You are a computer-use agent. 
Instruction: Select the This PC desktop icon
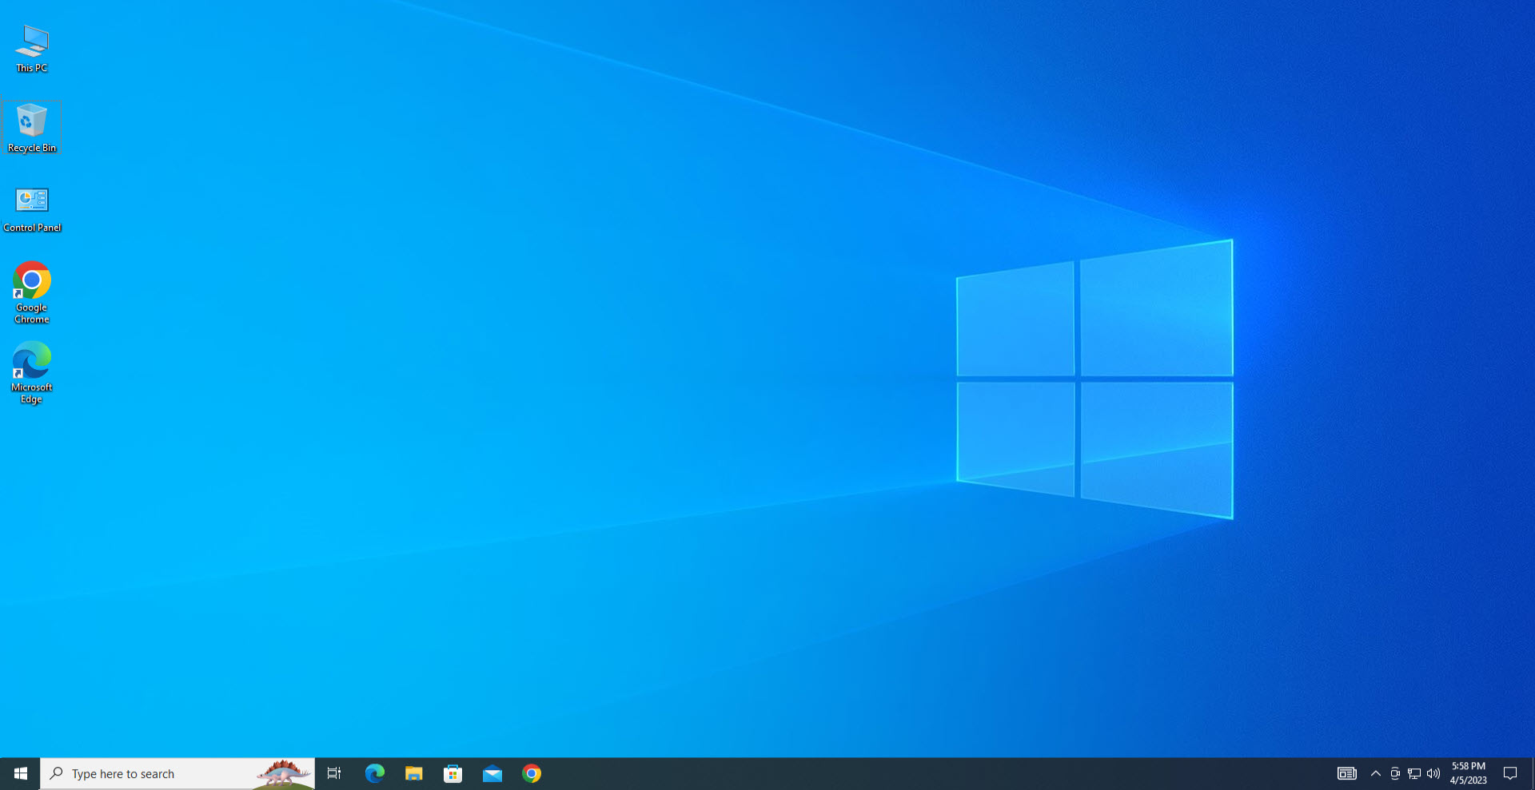tap(32, 48)
